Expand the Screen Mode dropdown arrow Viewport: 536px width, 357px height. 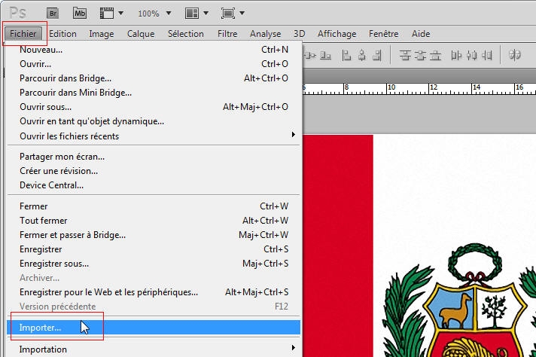242,14
